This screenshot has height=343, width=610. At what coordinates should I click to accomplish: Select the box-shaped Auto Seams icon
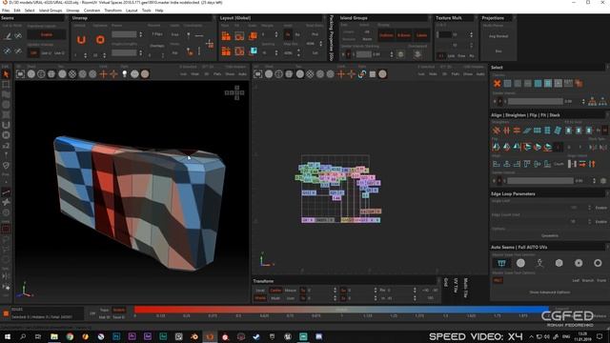559,263
